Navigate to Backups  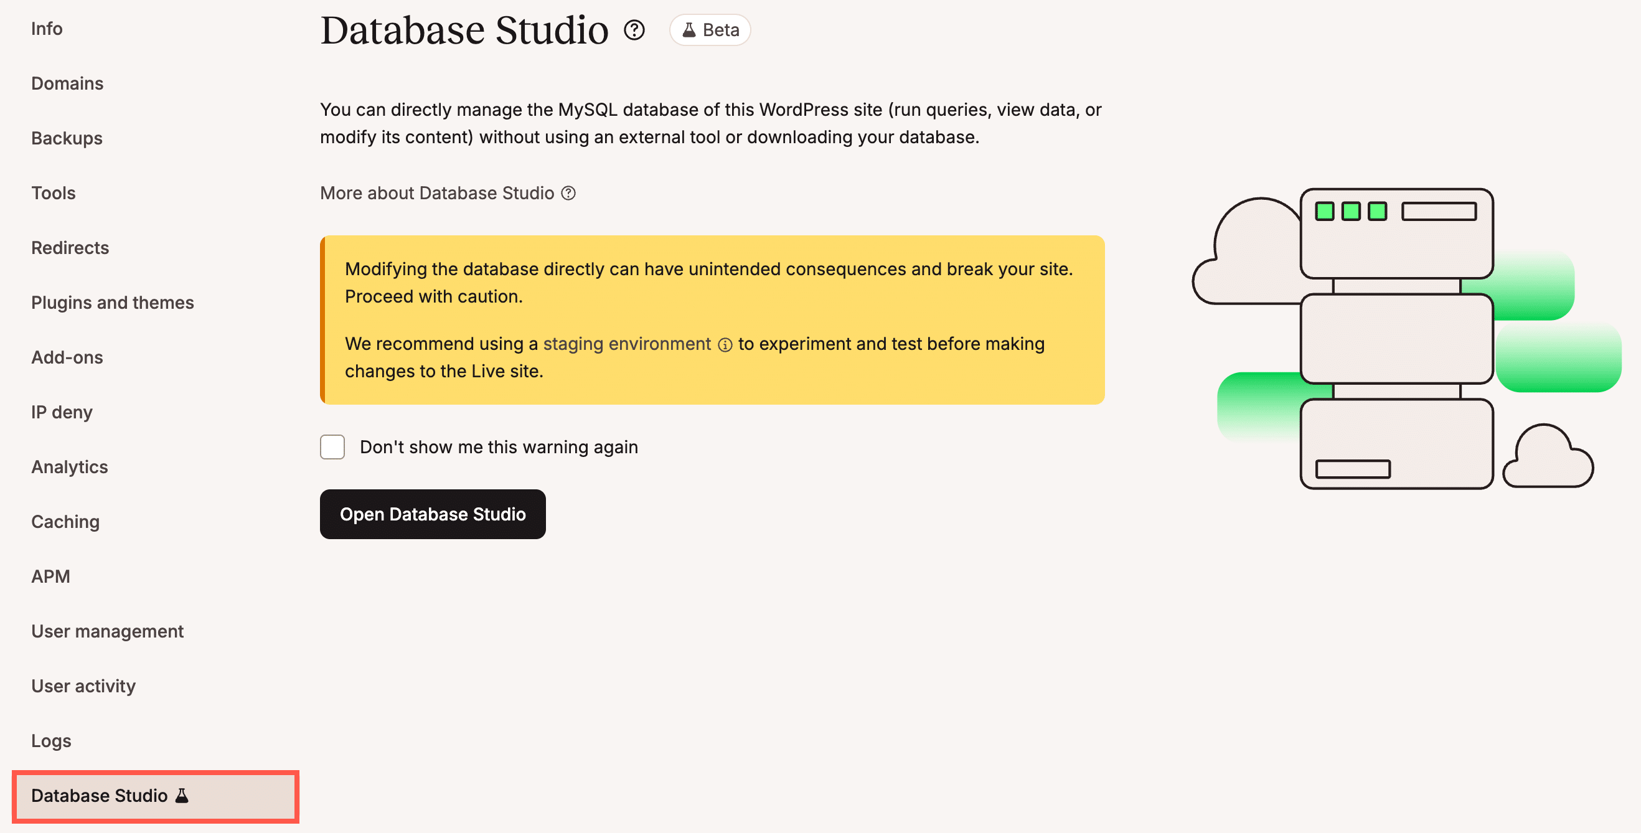[x=66, y=138]
